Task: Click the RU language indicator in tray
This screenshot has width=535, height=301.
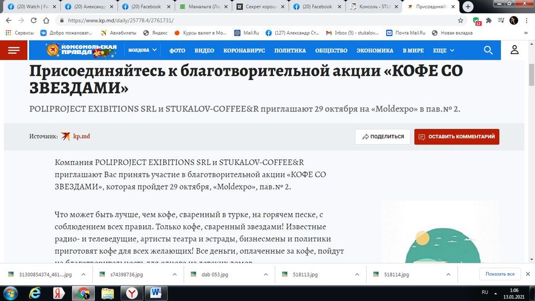Action: pos(484,293)
